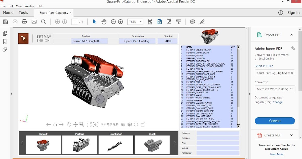Switch to the Tools tab
Screen dimensions: 302x159
tap(23, 12)
